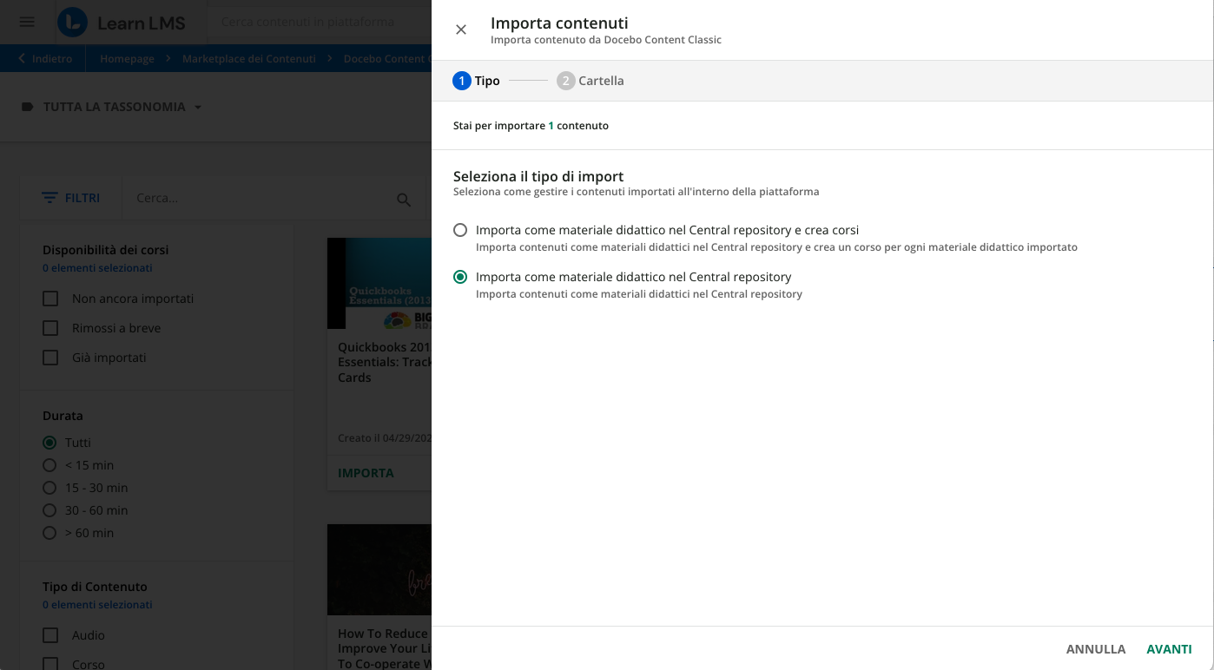Choose import option that also creates courses
Image resolution: width=1214 pixels, height=670 pixels.
[x=460, y=230]
